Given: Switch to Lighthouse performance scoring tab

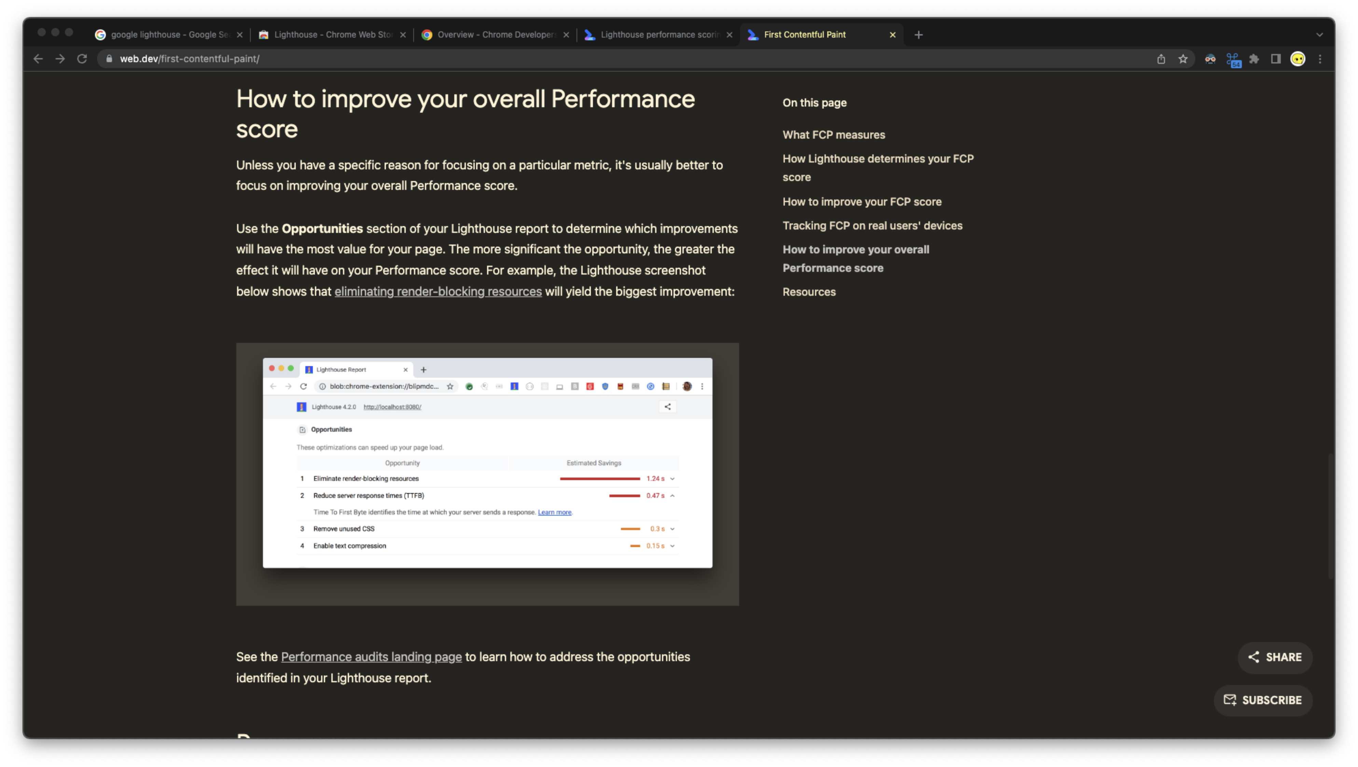Looking at the screenshot, I should click(x=659, y=35).
